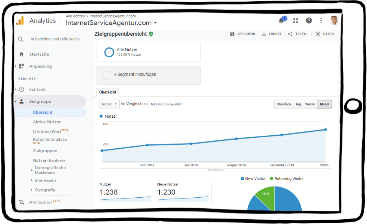Open the Google apps grid icon
Viewport: 367px width, 224px height.
point(296,21)
